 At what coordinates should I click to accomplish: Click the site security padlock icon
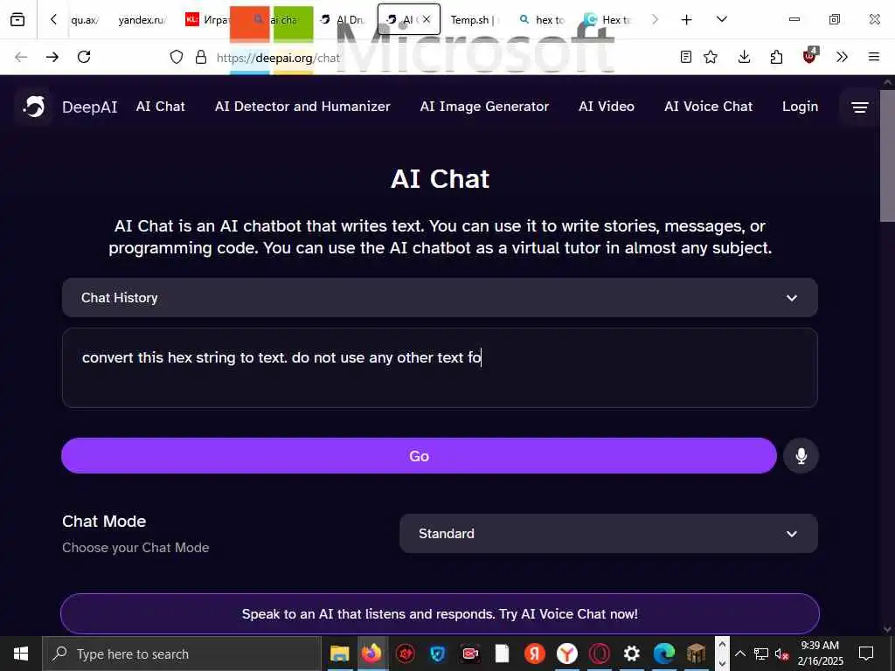201,57
